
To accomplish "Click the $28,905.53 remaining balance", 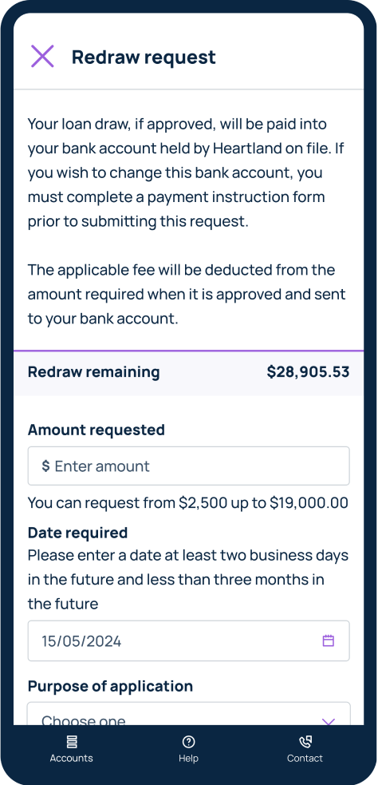I will coord(308,372).
